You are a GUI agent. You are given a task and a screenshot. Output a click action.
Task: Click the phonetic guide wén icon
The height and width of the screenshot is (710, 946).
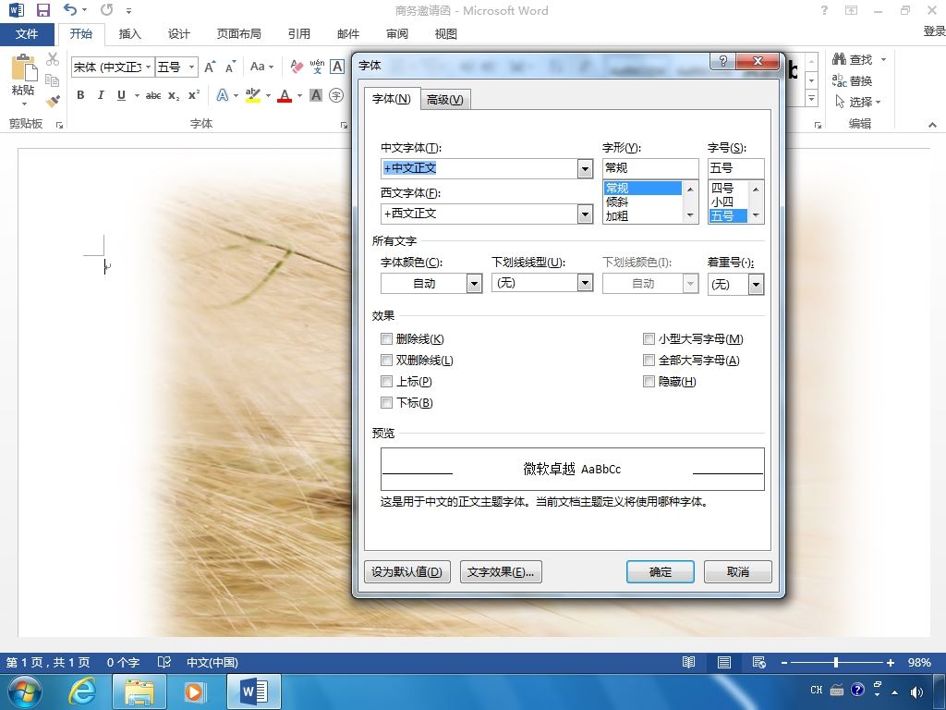317,67
